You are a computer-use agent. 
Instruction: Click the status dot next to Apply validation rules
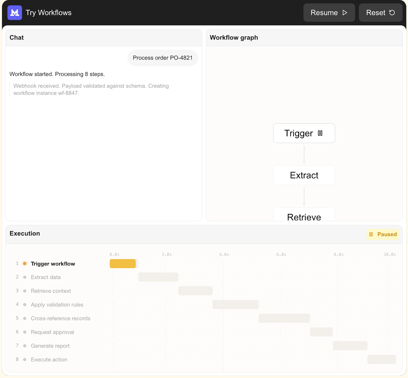tap(25, 305)
